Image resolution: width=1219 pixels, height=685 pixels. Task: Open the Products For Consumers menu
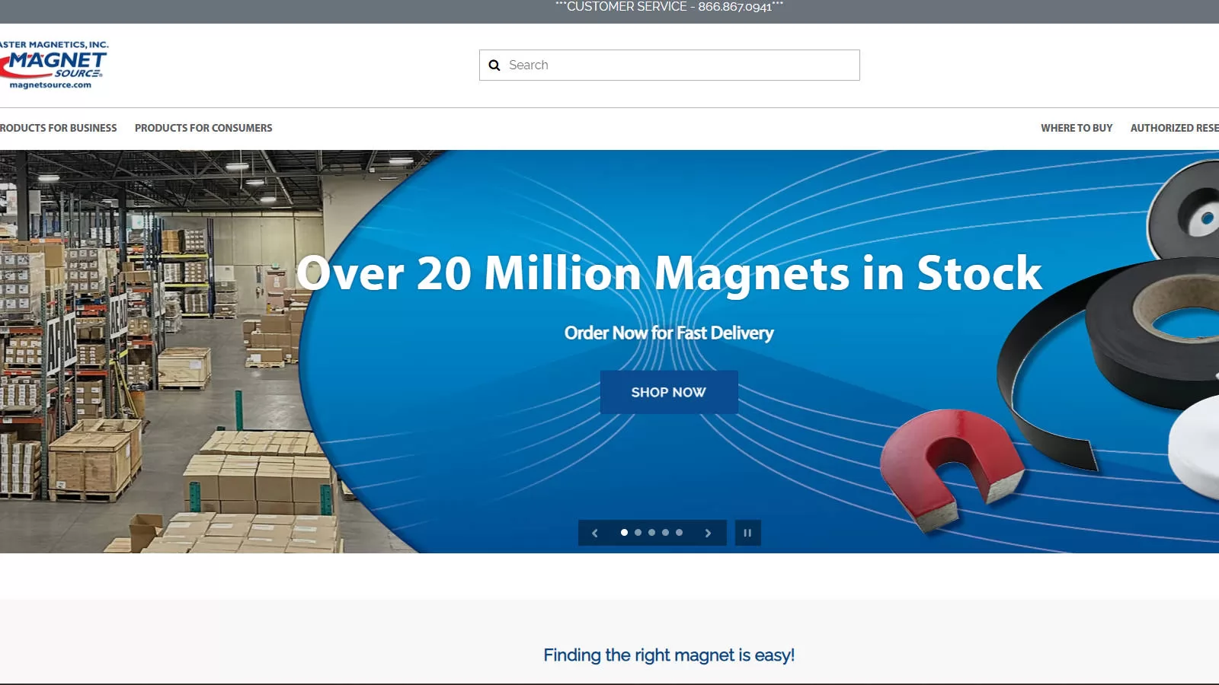(203, 128)
